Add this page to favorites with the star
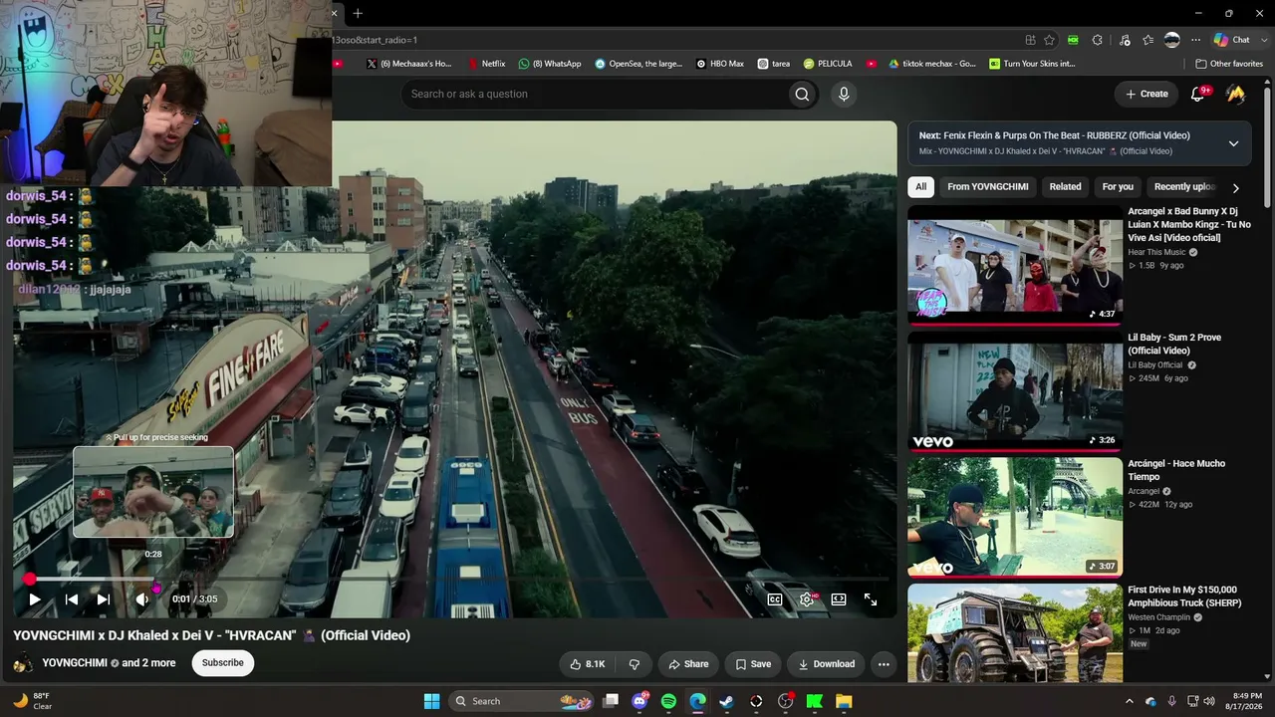The height and width of the screenshot is (717, 1275). 1050,40
